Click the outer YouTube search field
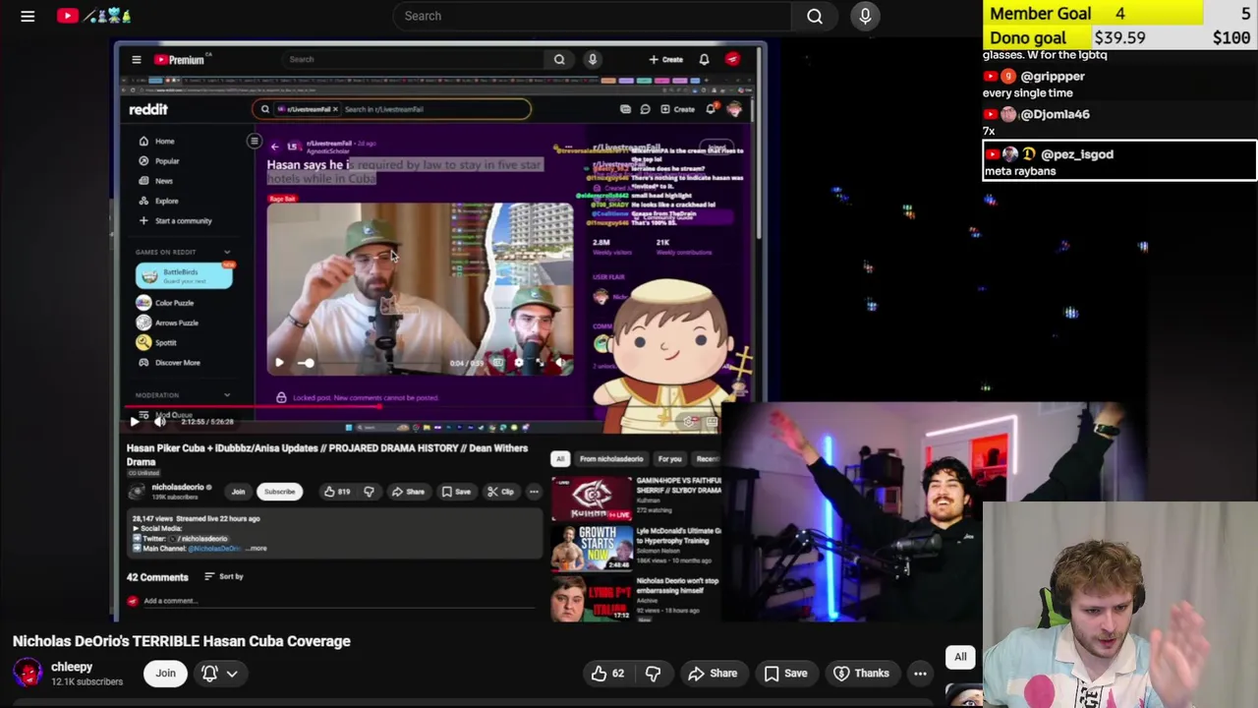 [595, 16]
